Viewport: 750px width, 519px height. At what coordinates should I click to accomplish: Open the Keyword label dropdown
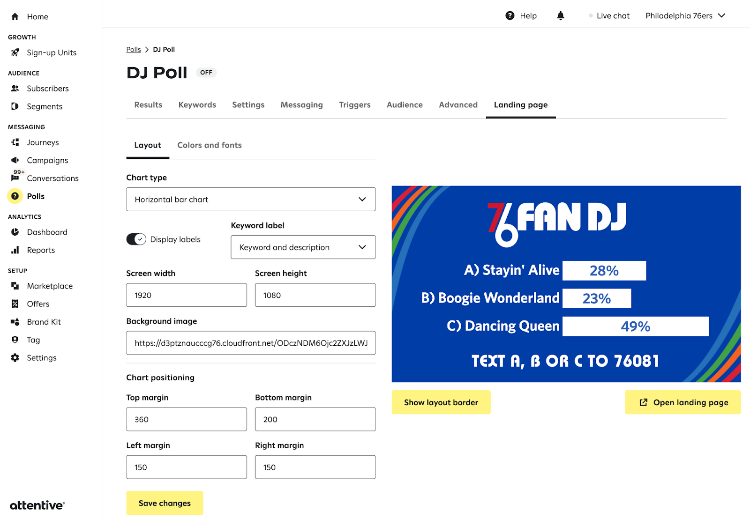(303, 247)
